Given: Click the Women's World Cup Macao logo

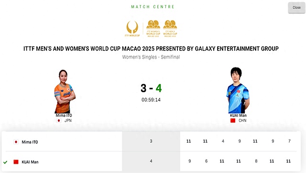Looking at the screenshot, I should click(x=153, y=29).
